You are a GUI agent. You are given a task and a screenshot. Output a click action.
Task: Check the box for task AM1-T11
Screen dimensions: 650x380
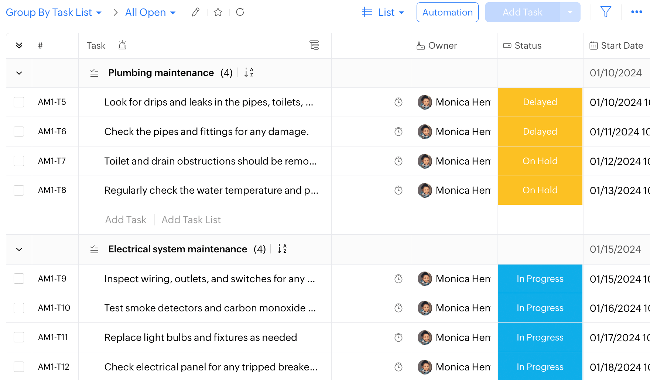pyautogui.click(x=19, y=337)
